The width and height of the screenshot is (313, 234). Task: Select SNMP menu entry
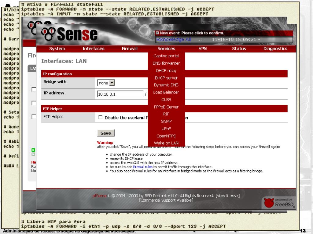pyautogui.click(x=166, y=121)
